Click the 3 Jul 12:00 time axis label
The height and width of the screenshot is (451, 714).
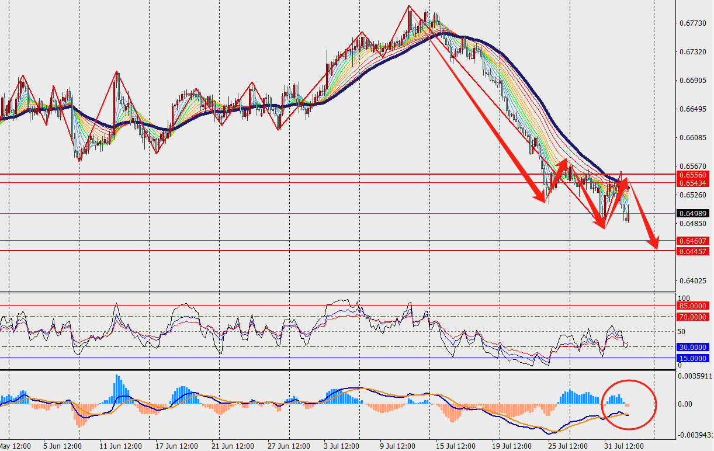pos(341,446)
